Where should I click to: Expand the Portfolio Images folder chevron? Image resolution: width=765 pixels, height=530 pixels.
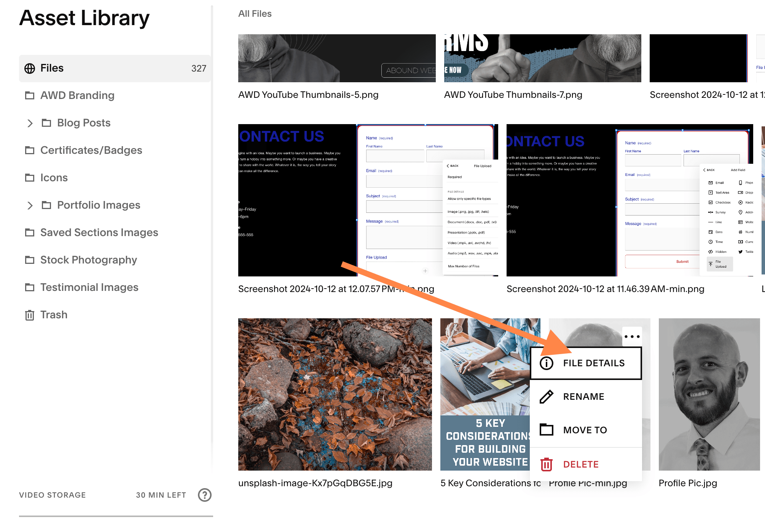[x=30, y=205]
